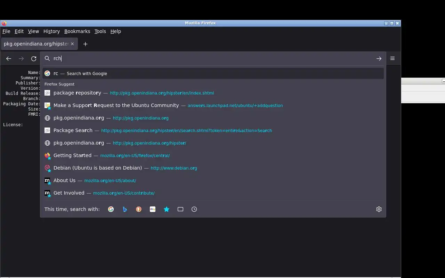Click Firefox icon beside Getting Started

48,156
